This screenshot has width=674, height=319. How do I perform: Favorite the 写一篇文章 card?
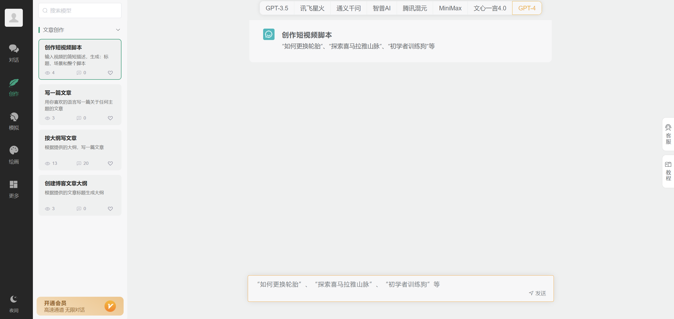110,118
